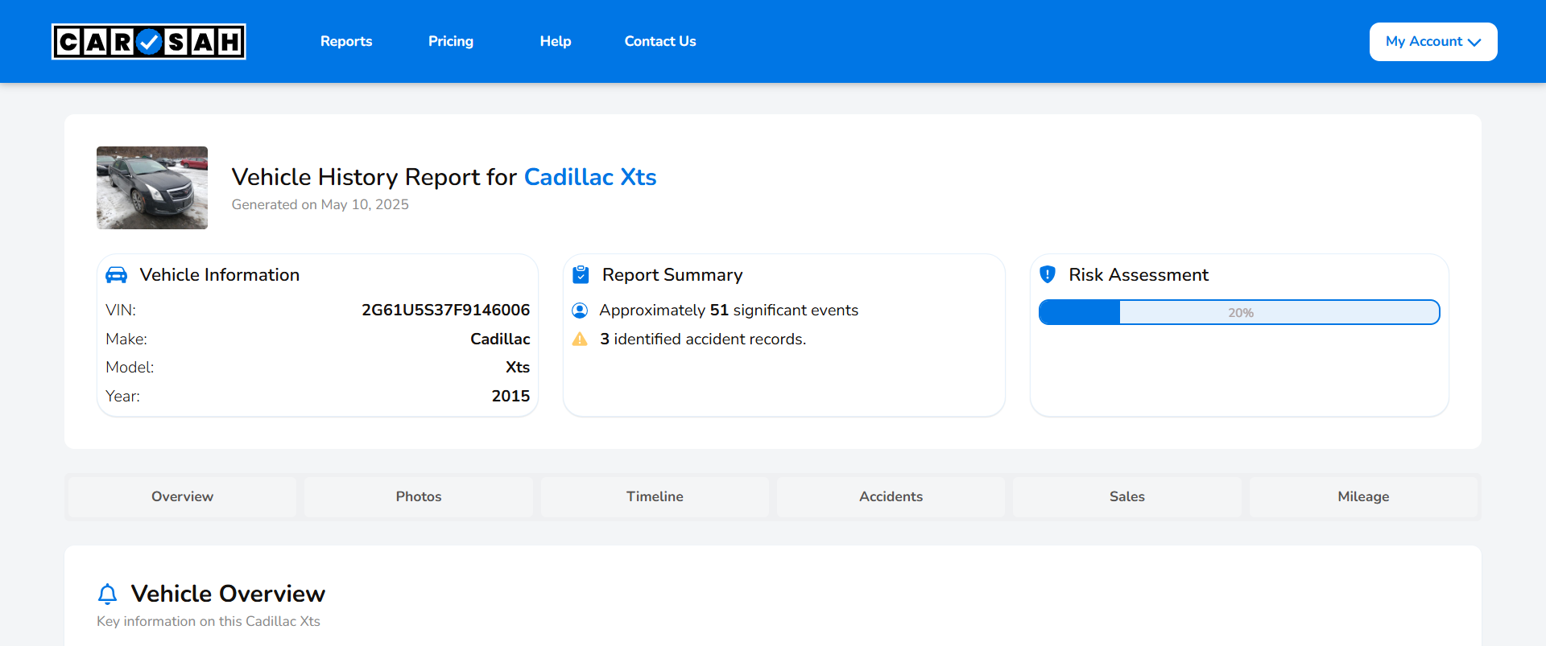
Task: View the Sales tab
Action: pyautogui.click(x=1127, y=497)
